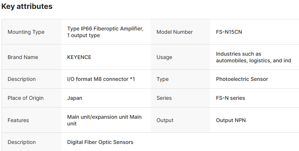Select the "Digital Fiber Optic Sensors" description

point(100,142)
